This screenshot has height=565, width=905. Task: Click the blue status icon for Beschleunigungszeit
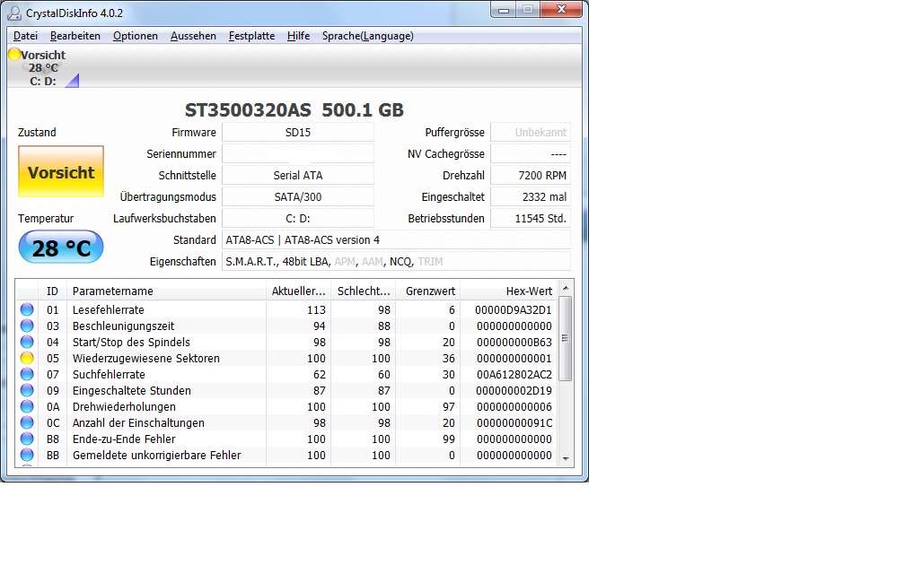27,326
